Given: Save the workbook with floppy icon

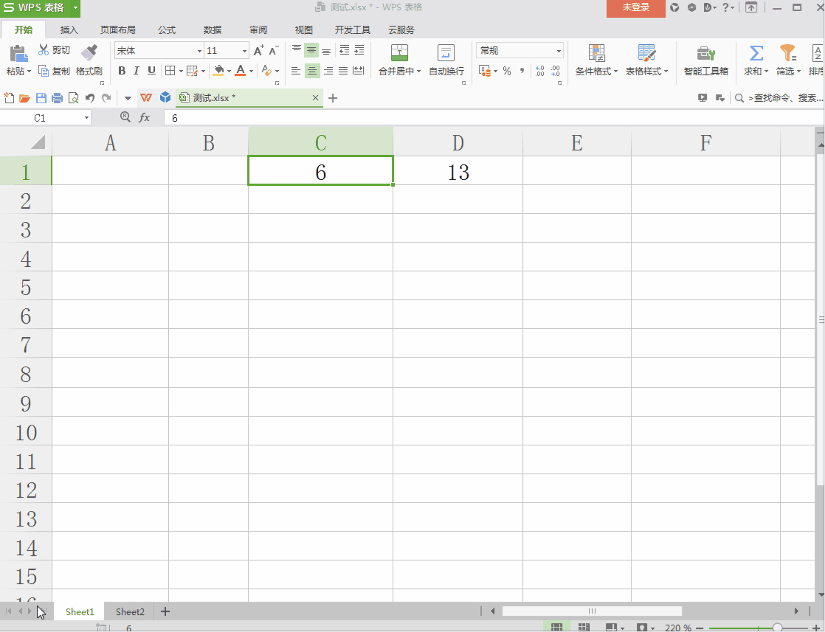Looking at the screenshot, I should [x=41, y=98].
